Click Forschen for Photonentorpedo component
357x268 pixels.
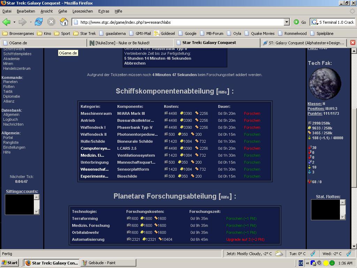pyautogui.click(x=252, y=134)
